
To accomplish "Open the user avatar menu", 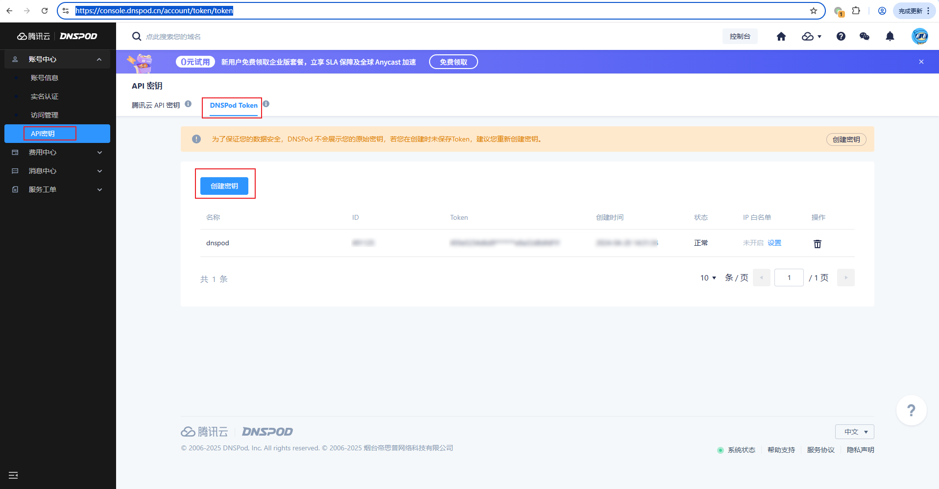I will (x=920, y=36).
